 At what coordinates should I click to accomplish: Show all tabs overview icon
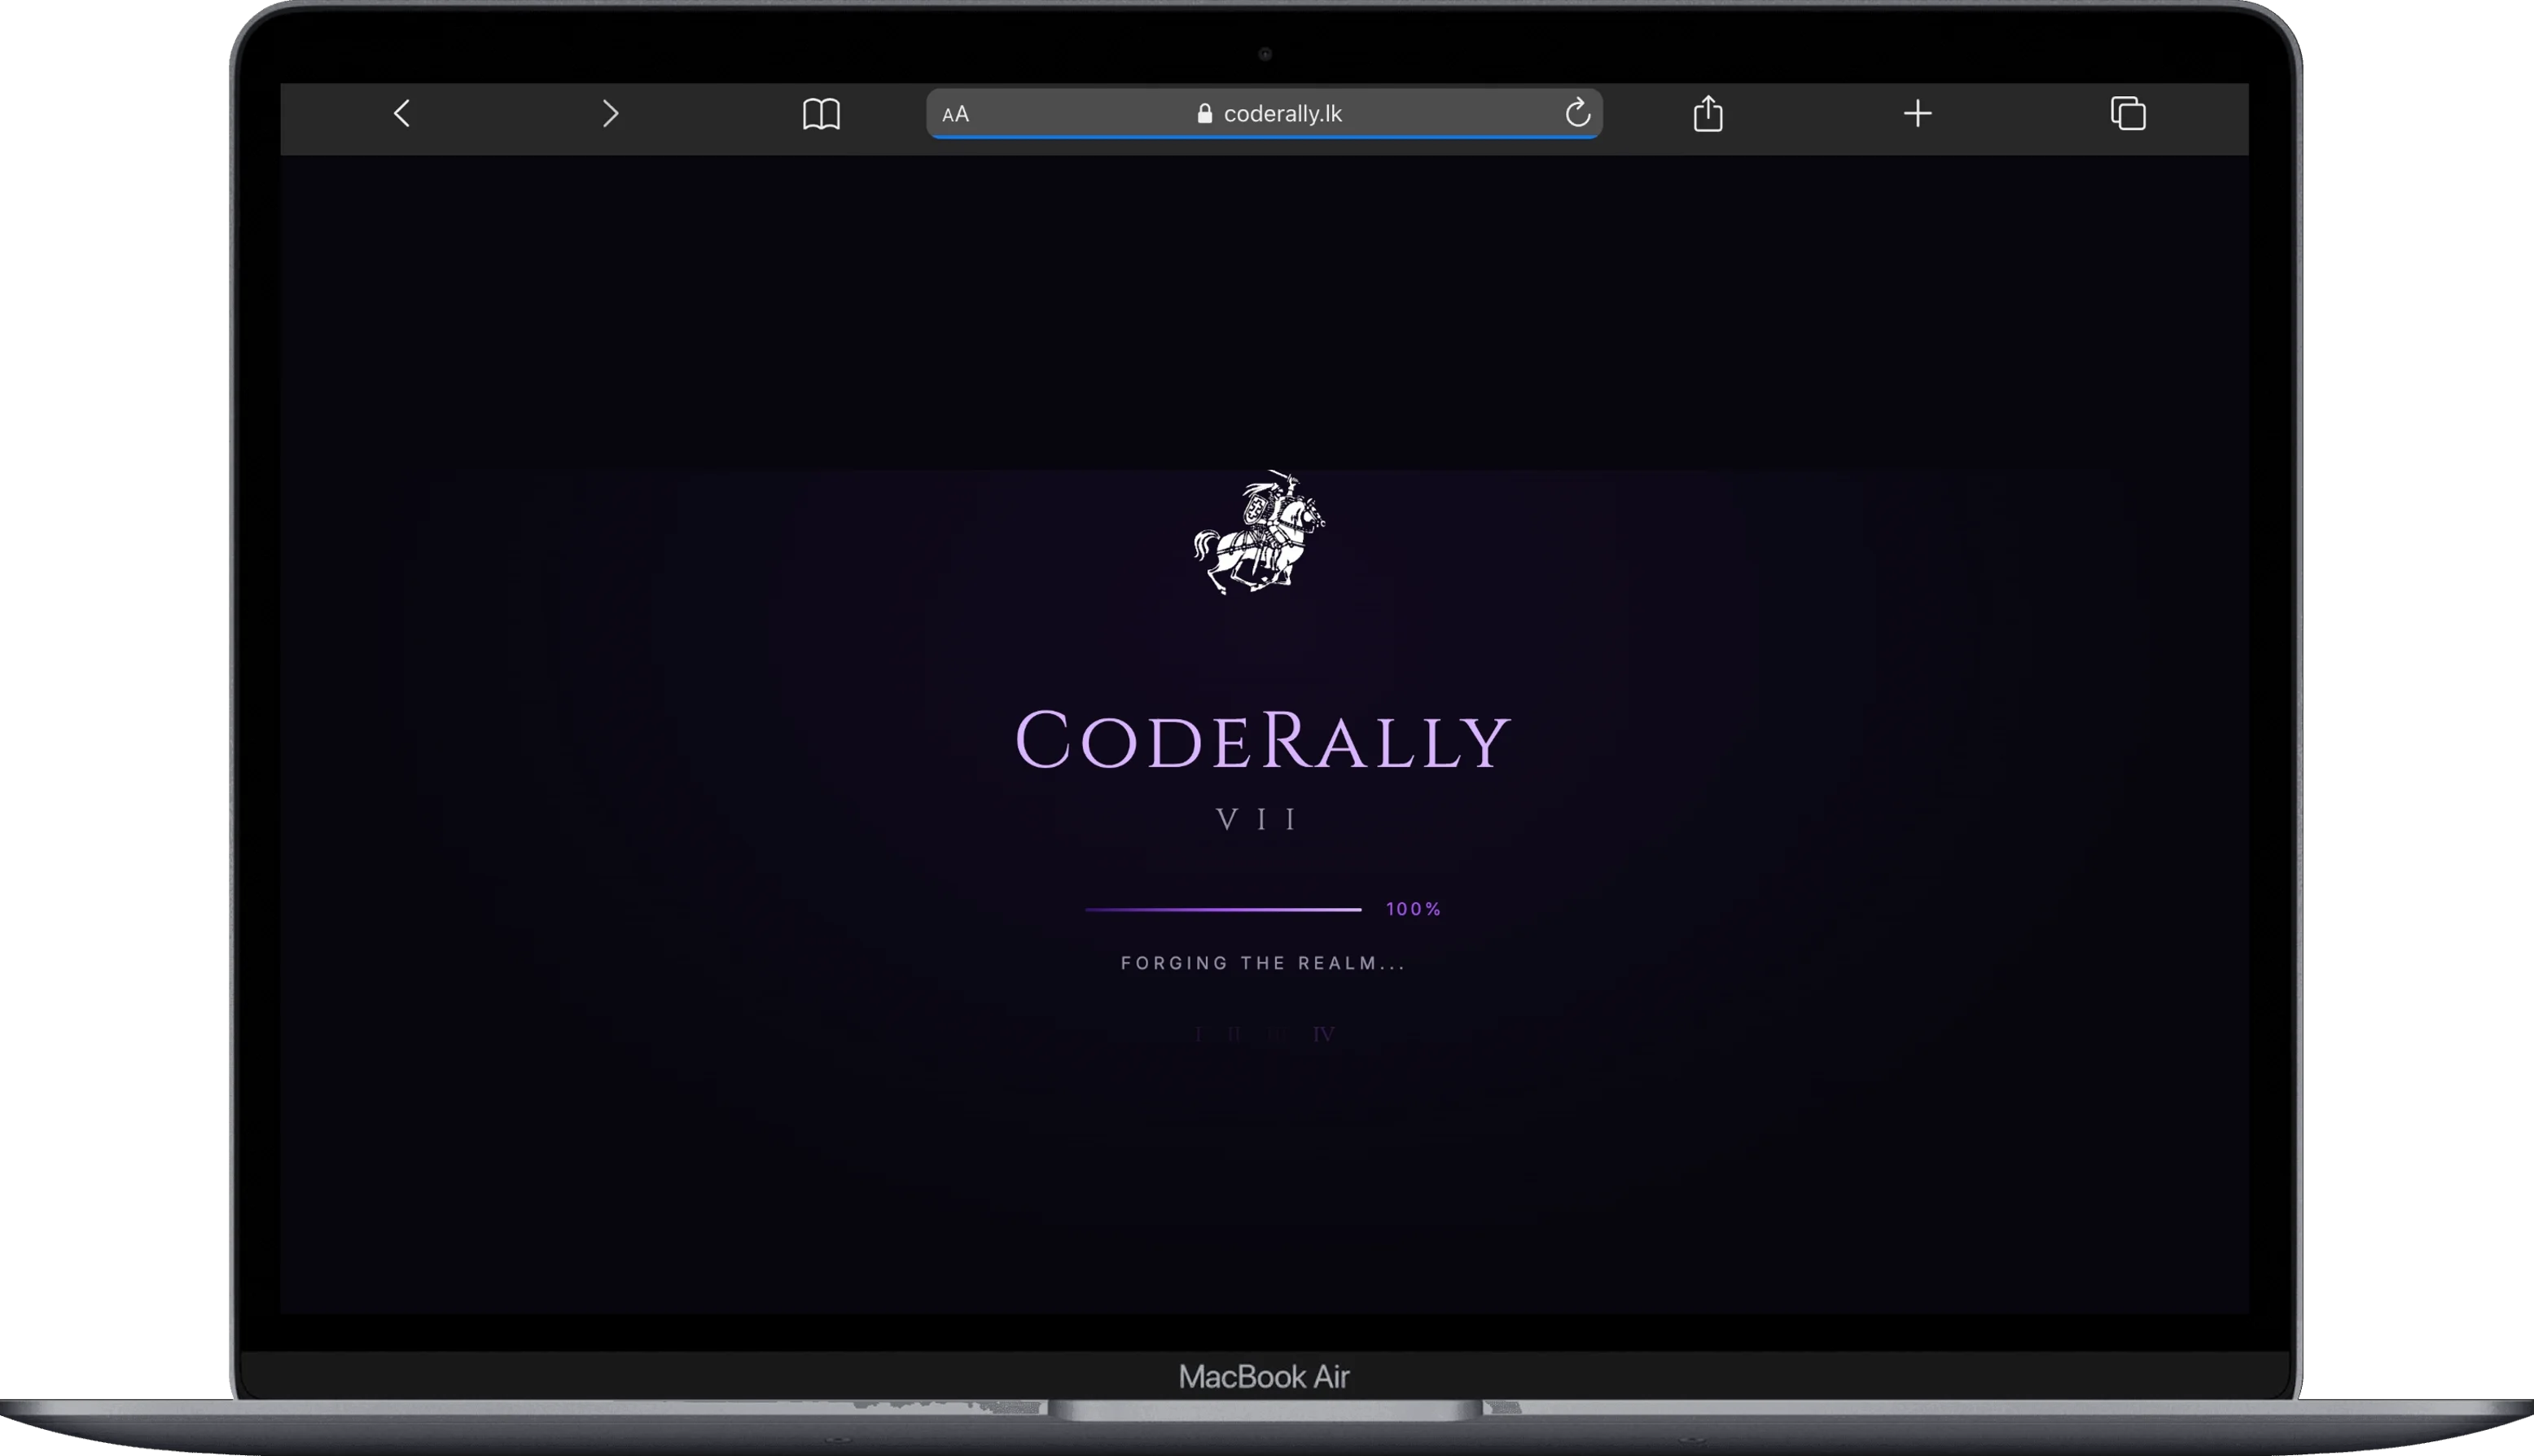click(x=2128, y=113)
